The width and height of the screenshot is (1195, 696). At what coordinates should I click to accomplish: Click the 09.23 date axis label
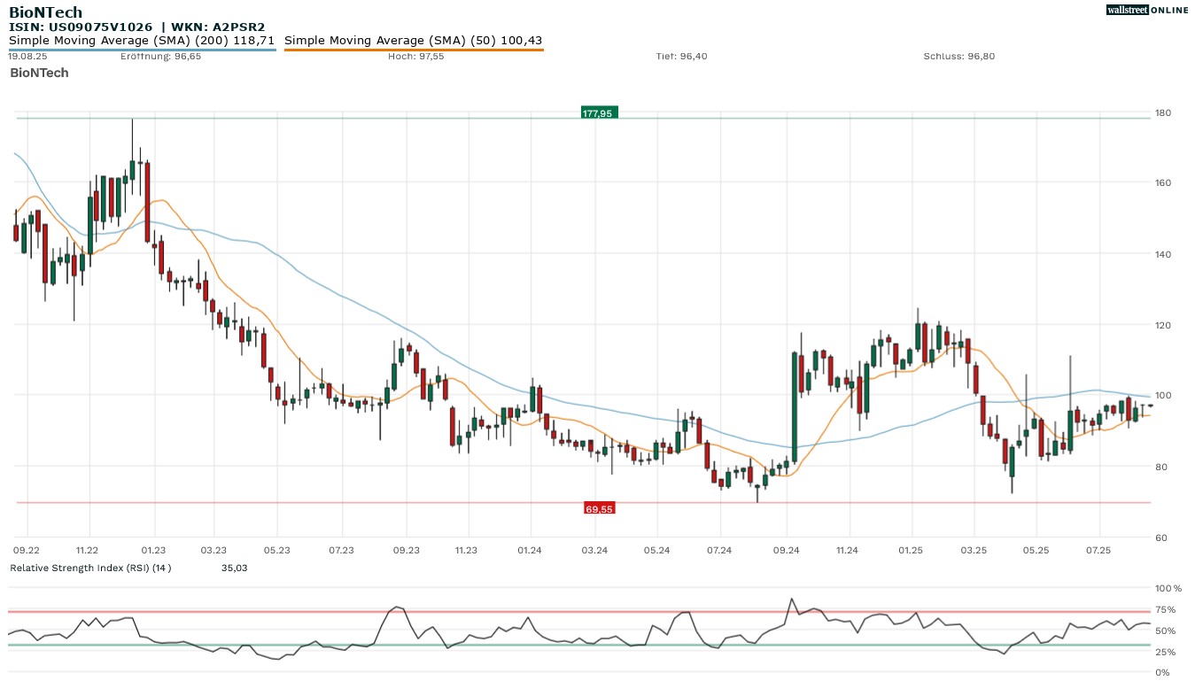406,550
